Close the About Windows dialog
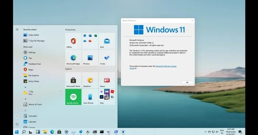 point(192,21)
